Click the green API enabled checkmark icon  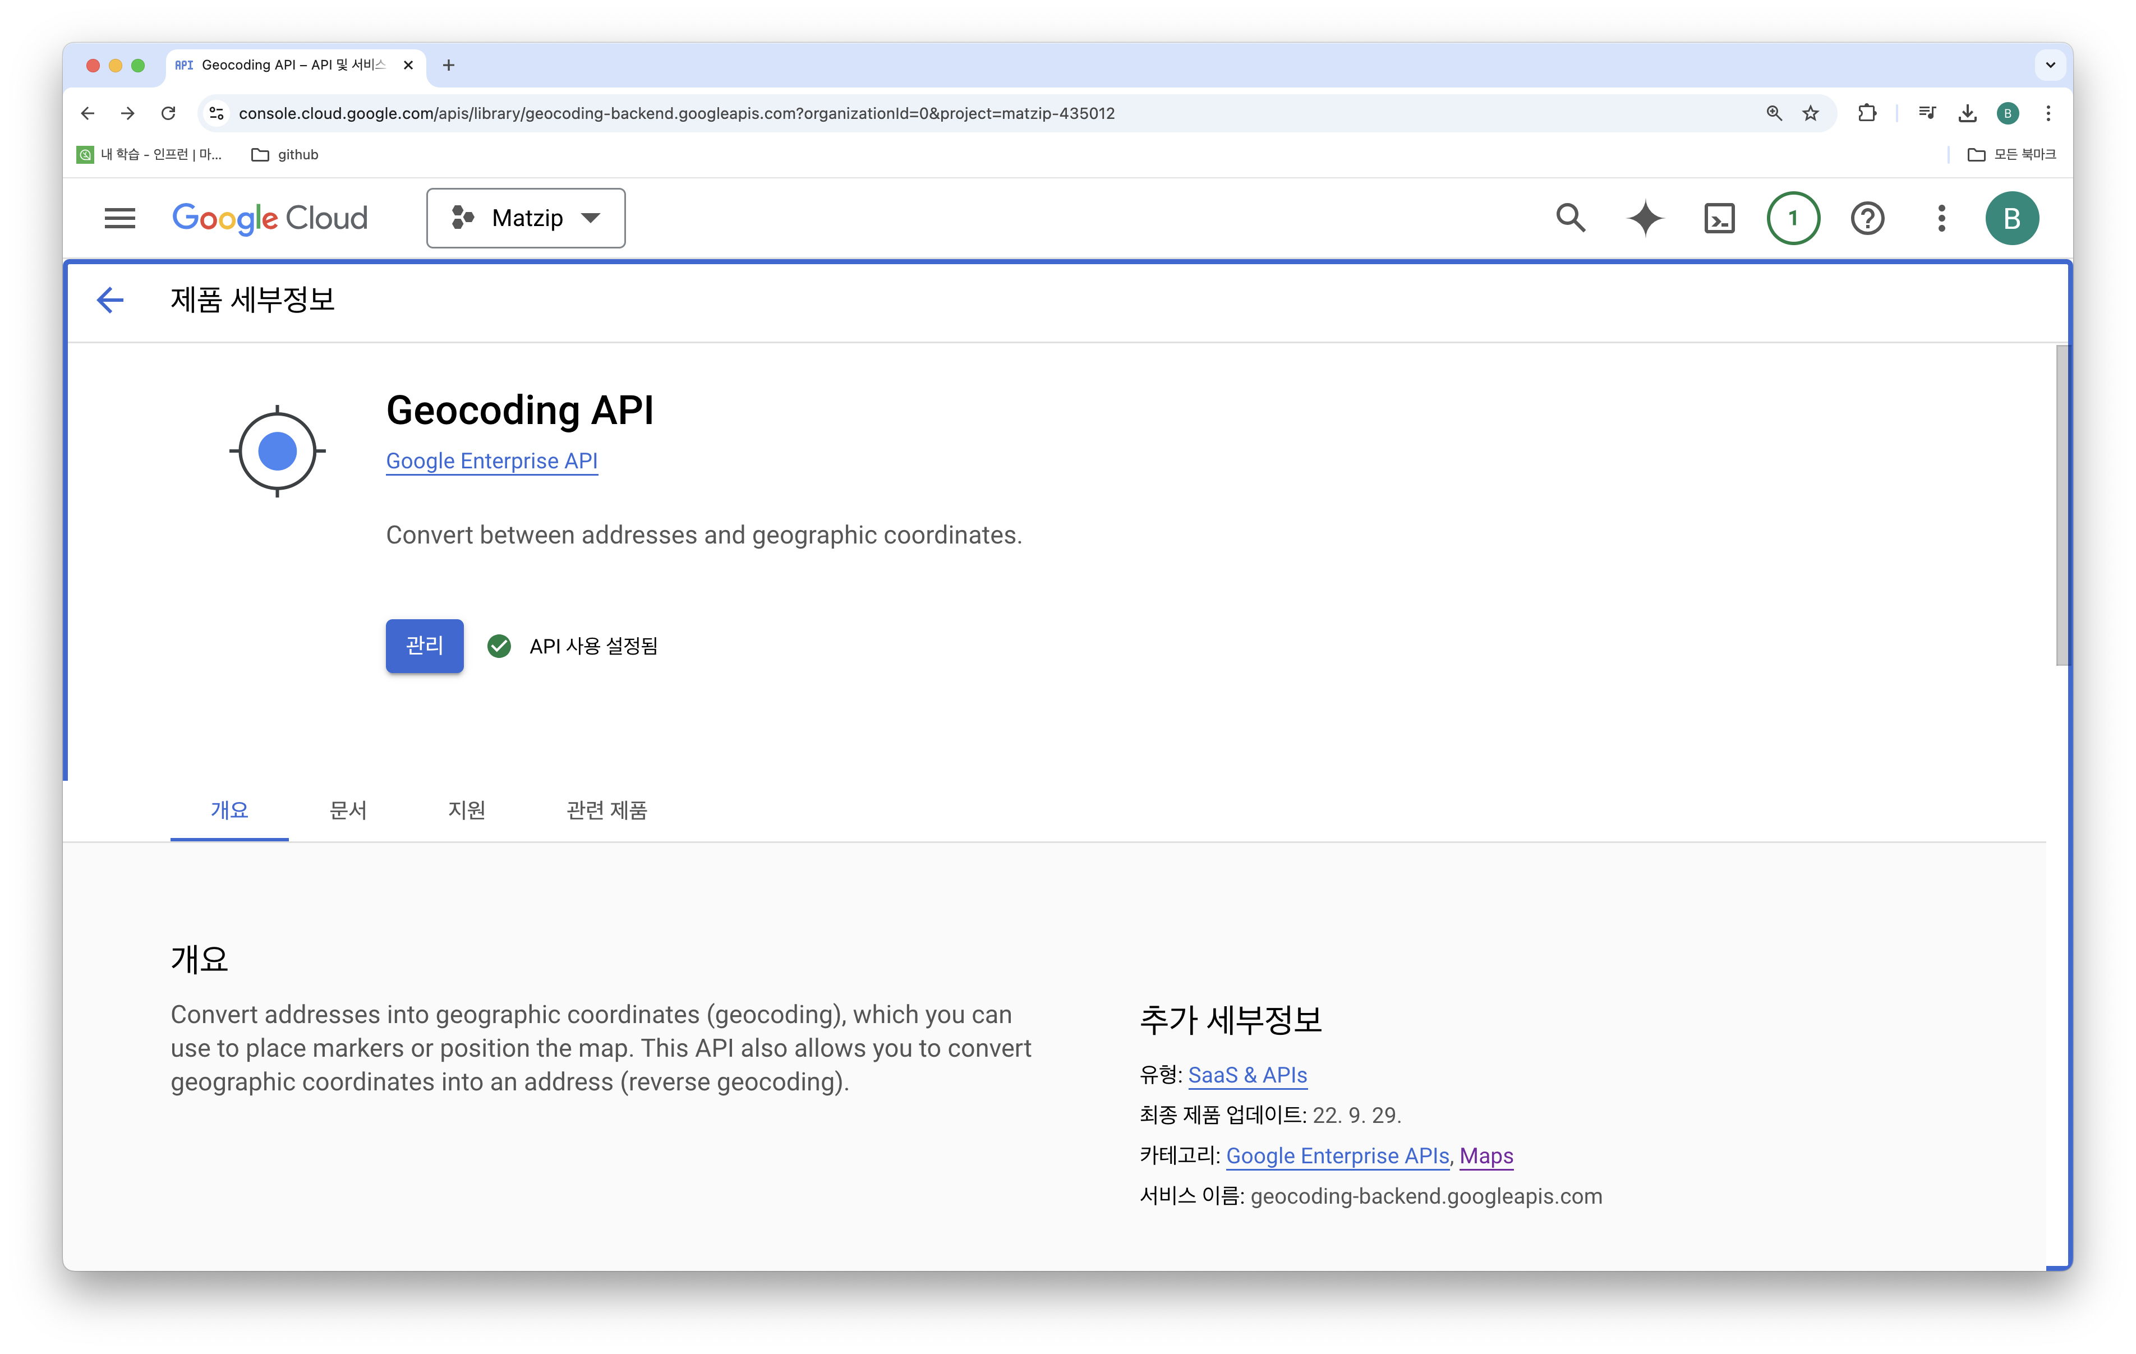coord(499,646)
